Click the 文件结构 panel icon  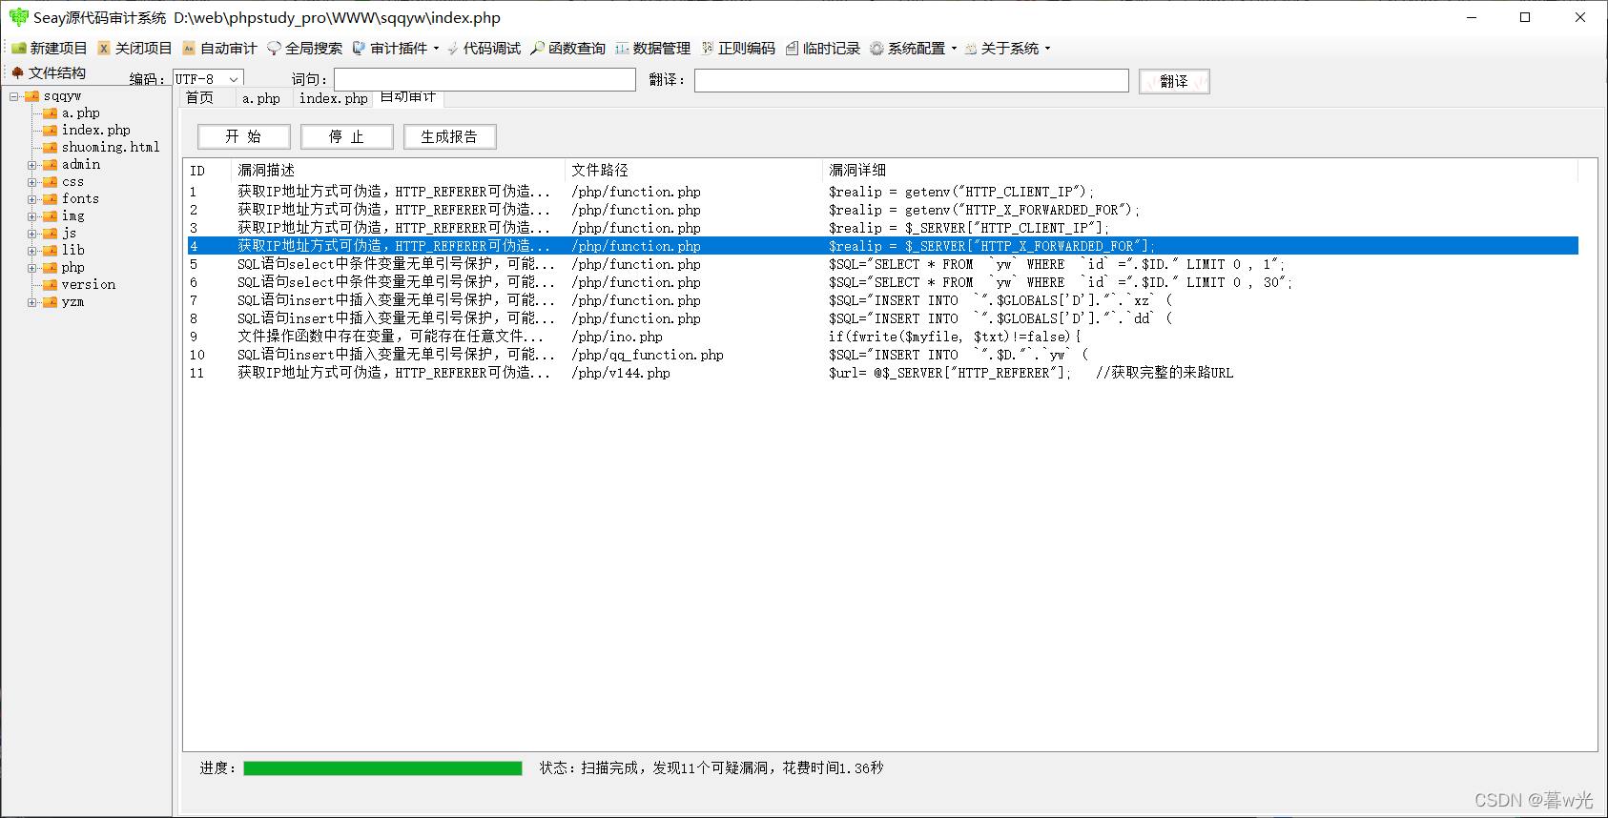point(17,72)
